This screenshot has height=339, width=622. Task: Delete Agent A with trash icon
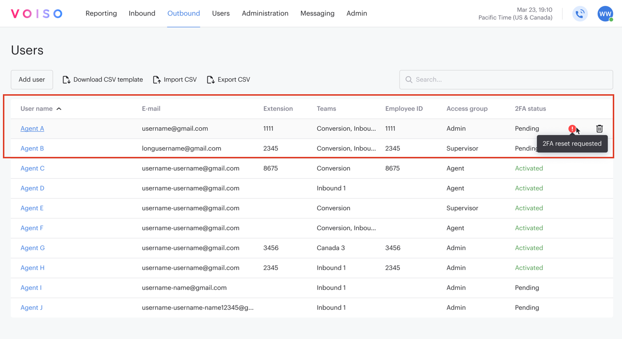[600, 129]
